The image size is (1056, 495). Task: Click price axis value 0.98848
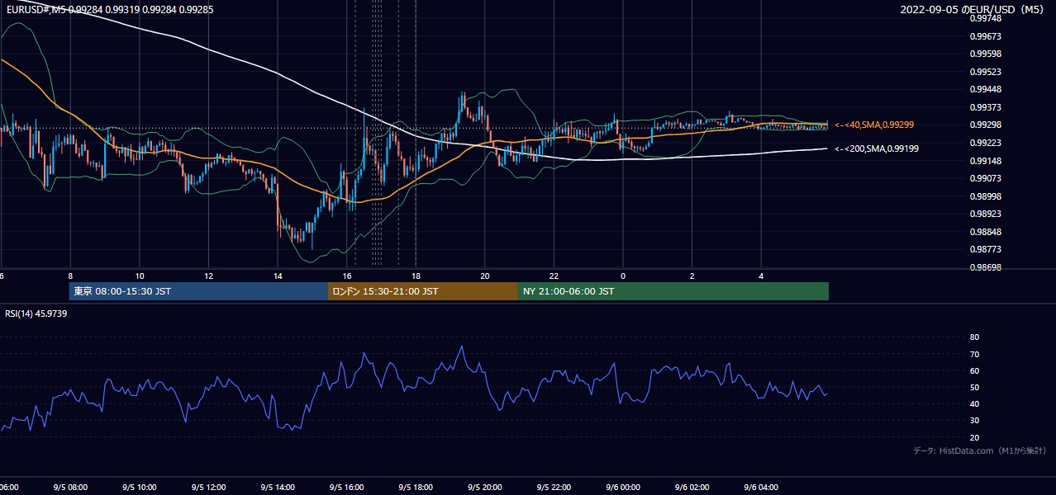click(985, 232)
